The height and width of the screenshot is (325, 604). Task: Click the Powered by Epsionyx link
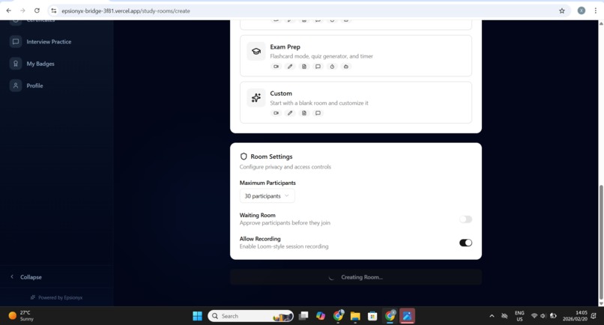pos(57,297)
